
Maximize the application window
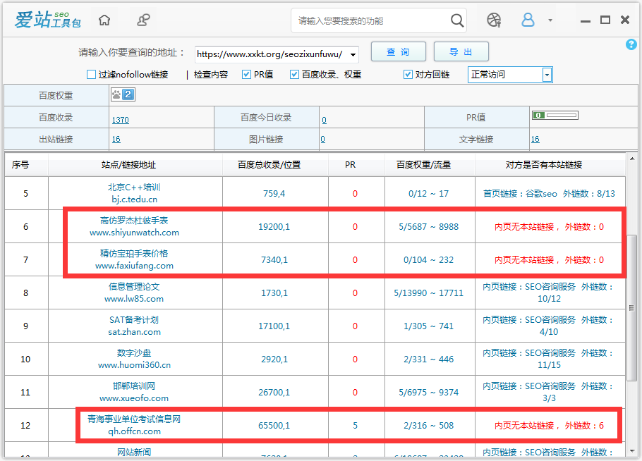coord(605,20)
